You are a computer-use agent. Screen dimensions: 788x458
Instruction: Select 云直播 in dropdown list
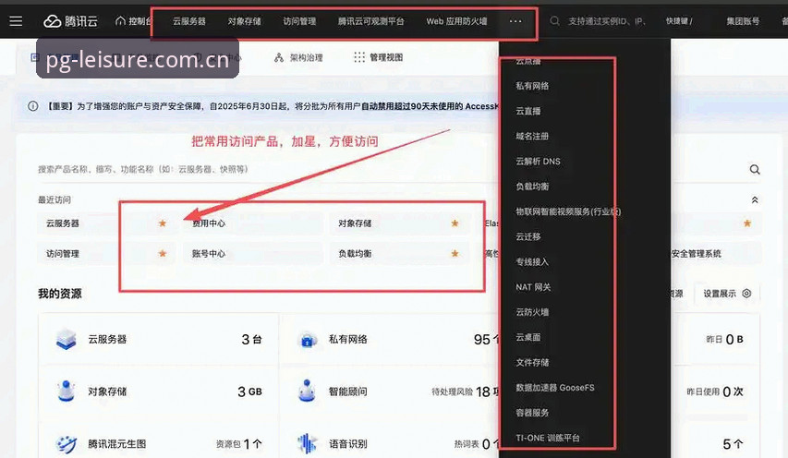coord(528,111)
